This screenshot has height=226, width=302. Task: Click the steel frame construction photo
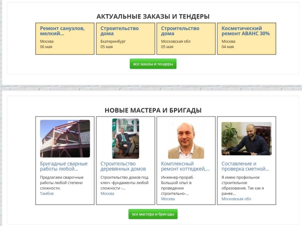tap(65, 138)
